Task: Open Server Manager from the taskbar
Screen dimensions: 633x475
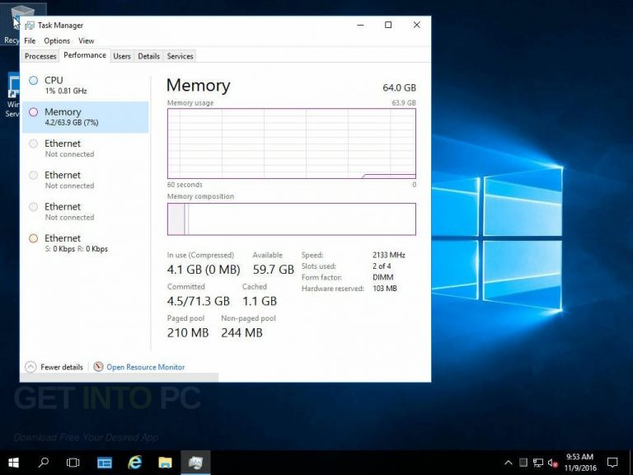Action: [105, 463]
